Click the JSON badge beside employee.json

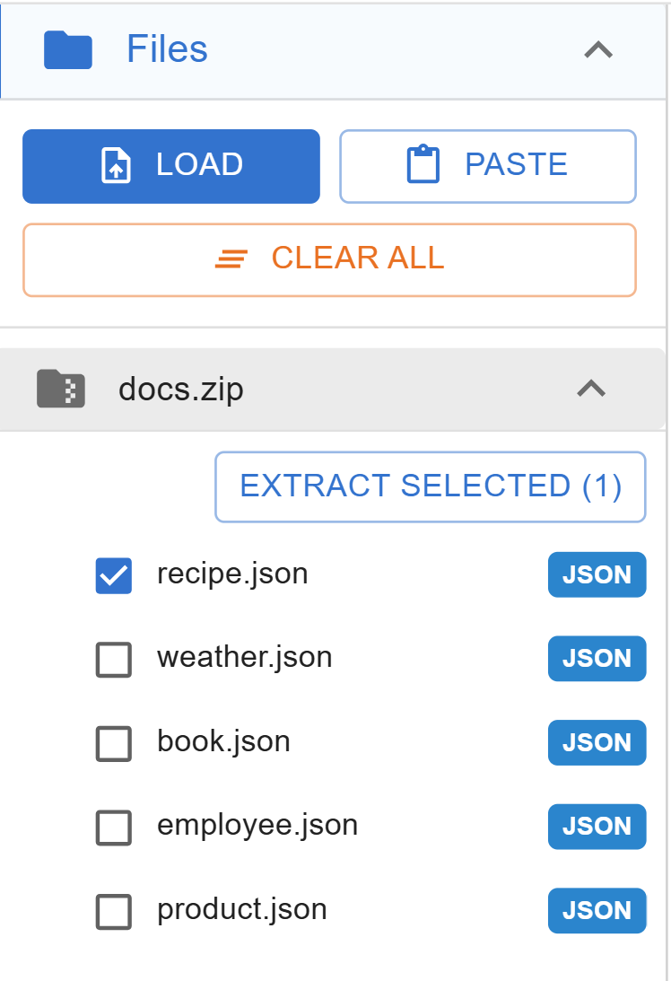(x=597, y=827)
